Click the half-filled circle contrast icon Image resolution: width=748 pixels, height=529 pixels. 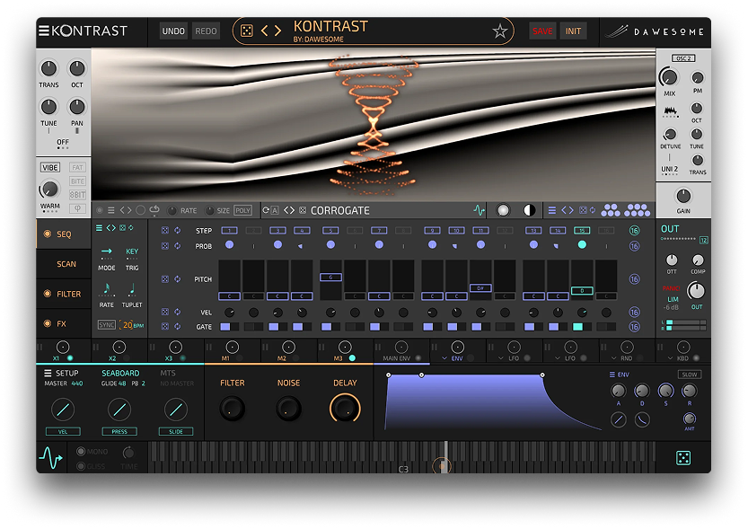click(x=529, y=210)
